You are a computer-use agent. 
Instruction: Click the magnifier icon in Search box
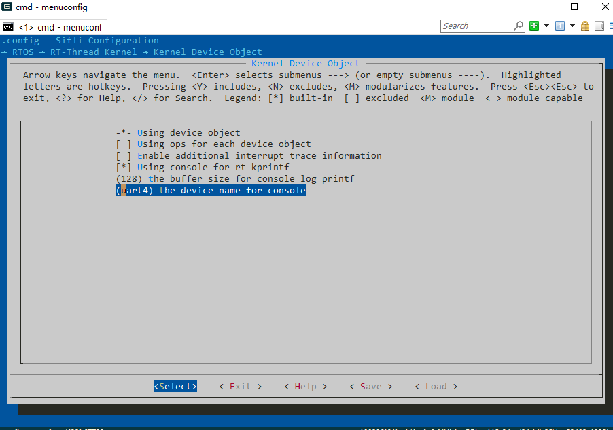click(x=519, y=26)
